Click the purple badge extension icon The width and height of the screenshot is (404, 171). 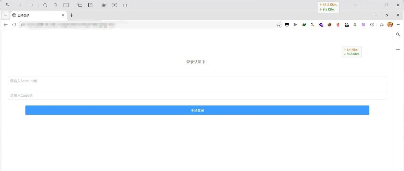[x=321, y=25]
